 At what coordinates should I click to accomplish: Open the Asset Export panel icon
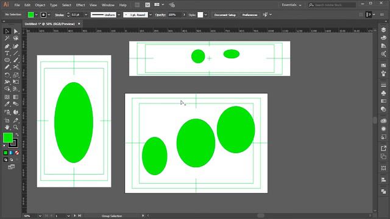383,148
